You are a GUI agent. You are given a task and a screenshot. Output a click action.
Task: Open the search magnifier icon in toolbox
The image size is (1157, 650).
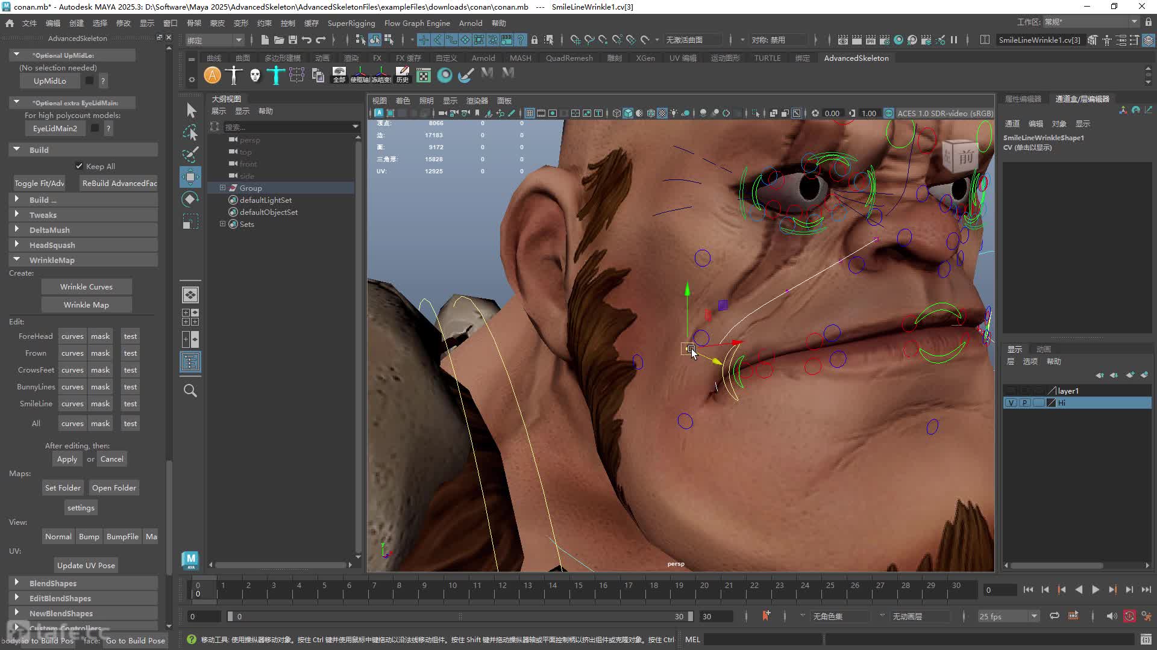190,391
